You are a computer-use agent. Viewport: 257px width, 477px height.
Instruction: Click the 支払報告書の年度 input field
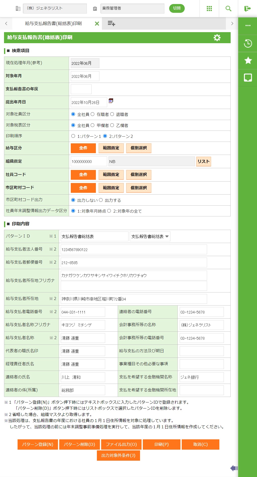tap(81, 89)
